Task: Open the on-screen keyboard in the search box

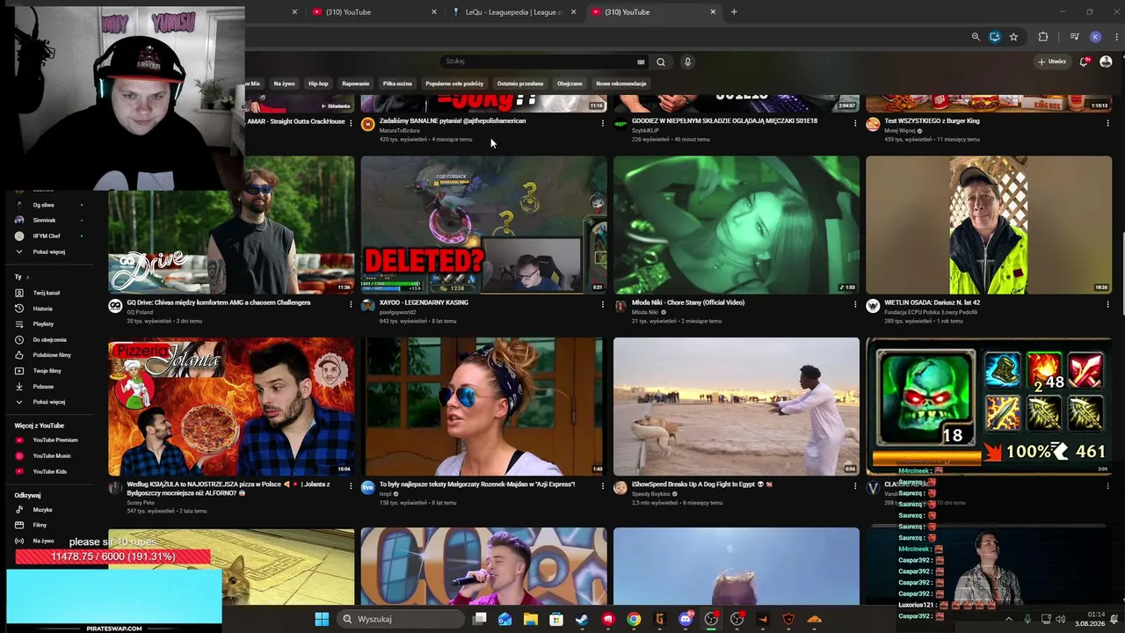Action: 641,62
